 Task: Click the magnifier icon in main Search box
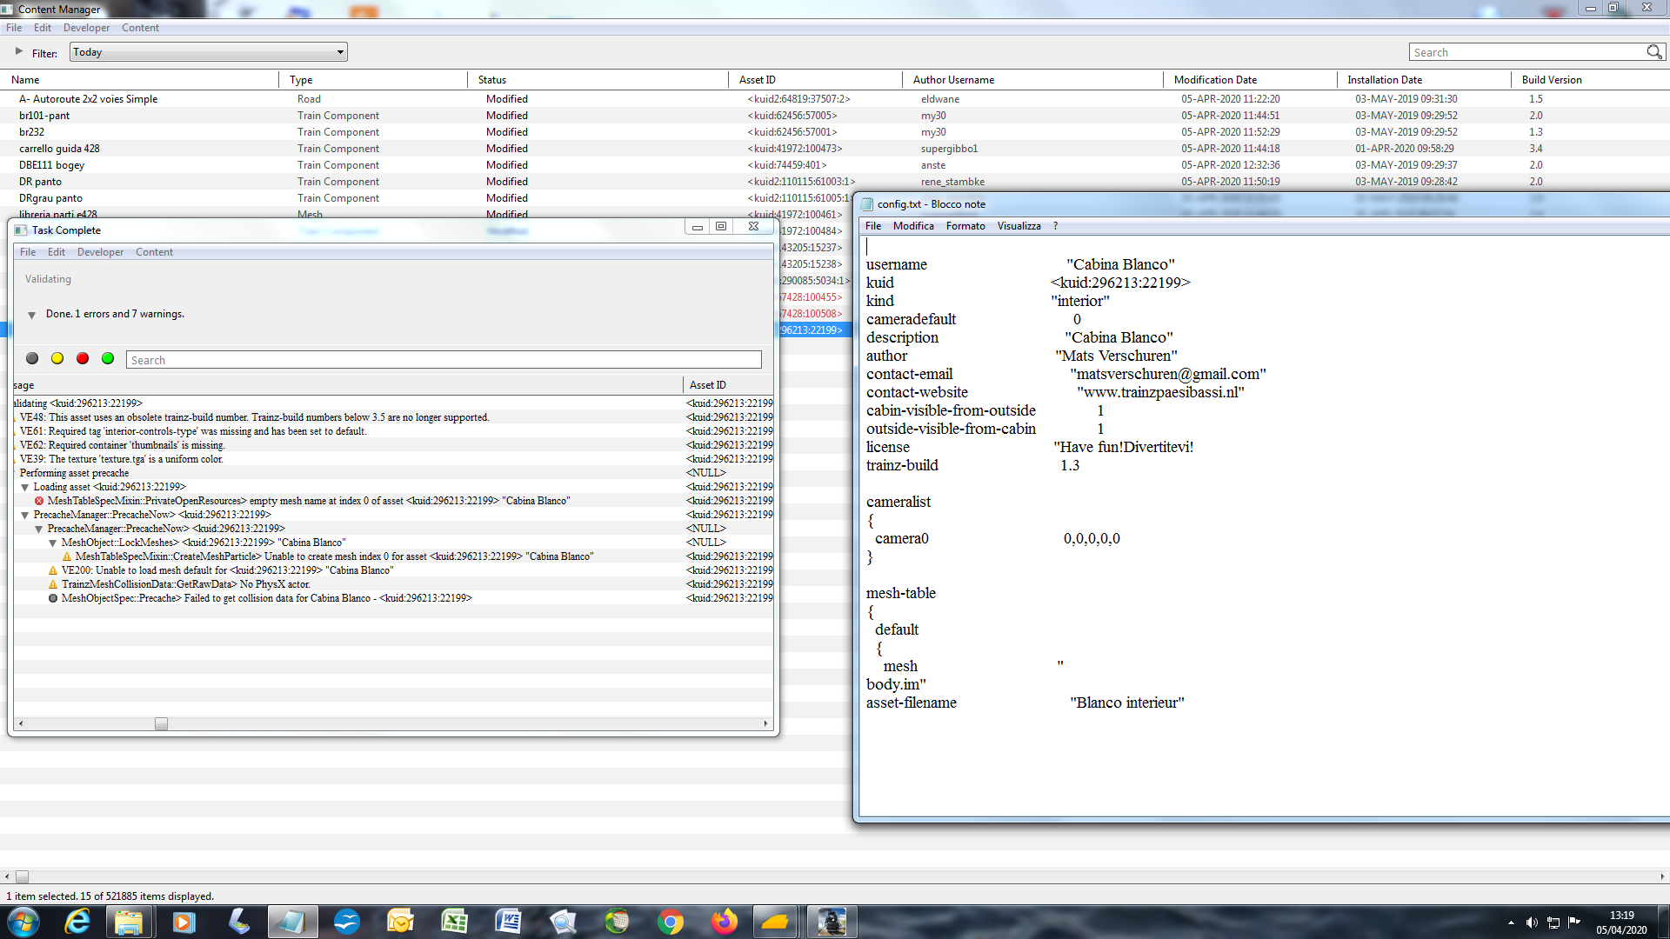1653,52
